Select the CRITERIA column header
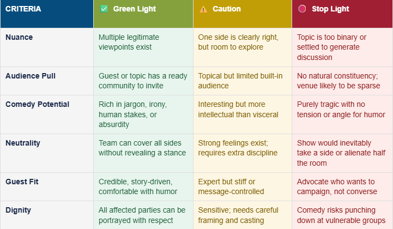Screen dimensions: 393x229 (x=23, y=9)
